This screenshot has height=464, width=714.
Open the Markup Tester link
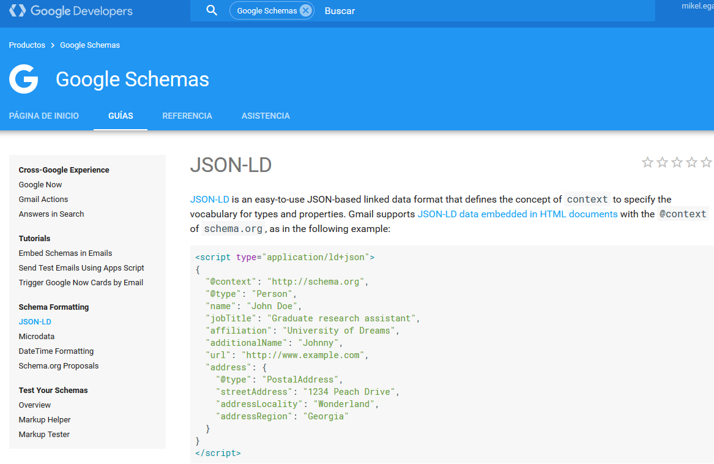pyautogui.click(x=44, y=435)
